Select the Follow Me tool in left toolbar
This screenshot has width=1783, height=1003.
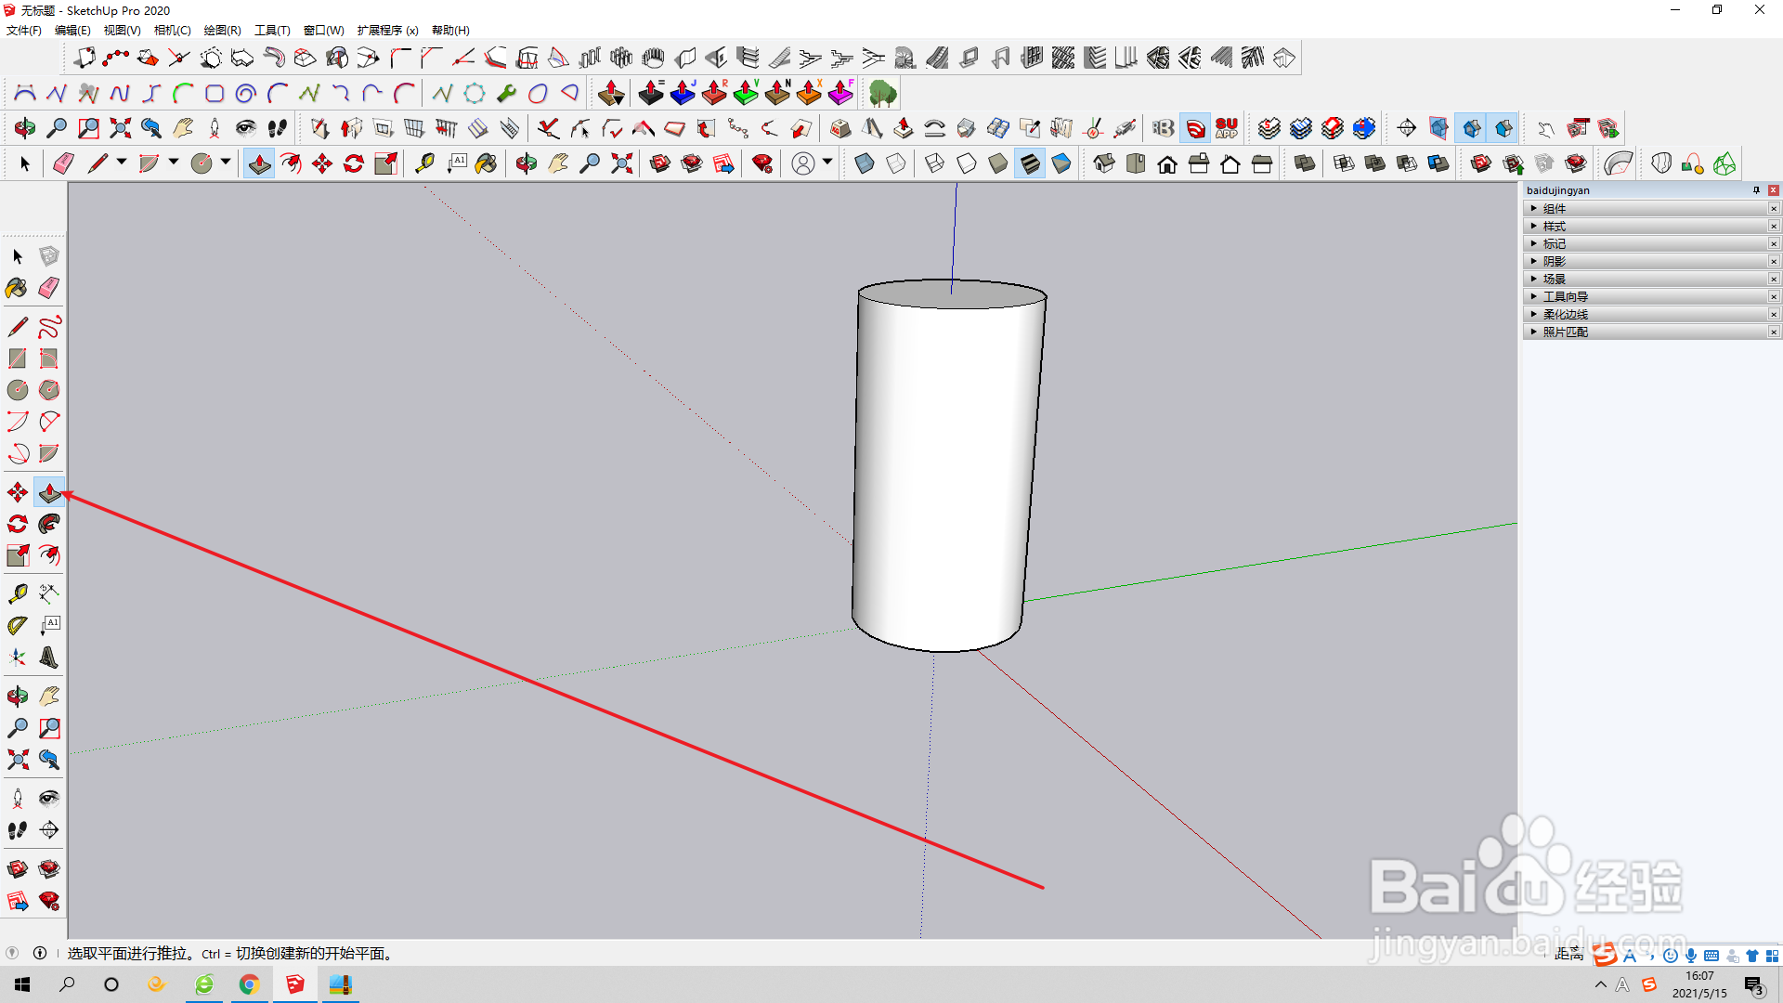pyautogui.click(x=49, y=524)
